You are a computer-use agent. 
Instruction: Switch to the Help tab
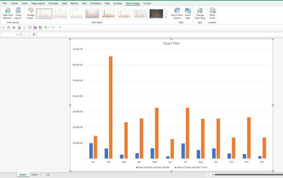pos(107,3)
